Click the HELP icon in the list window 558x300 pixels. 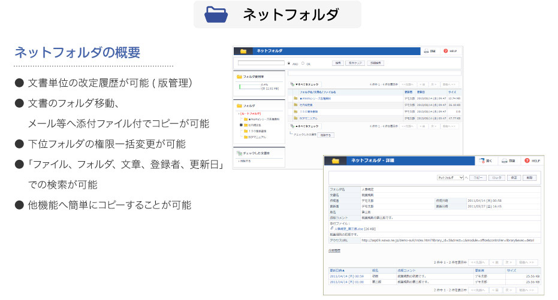[x=446, y=51]
